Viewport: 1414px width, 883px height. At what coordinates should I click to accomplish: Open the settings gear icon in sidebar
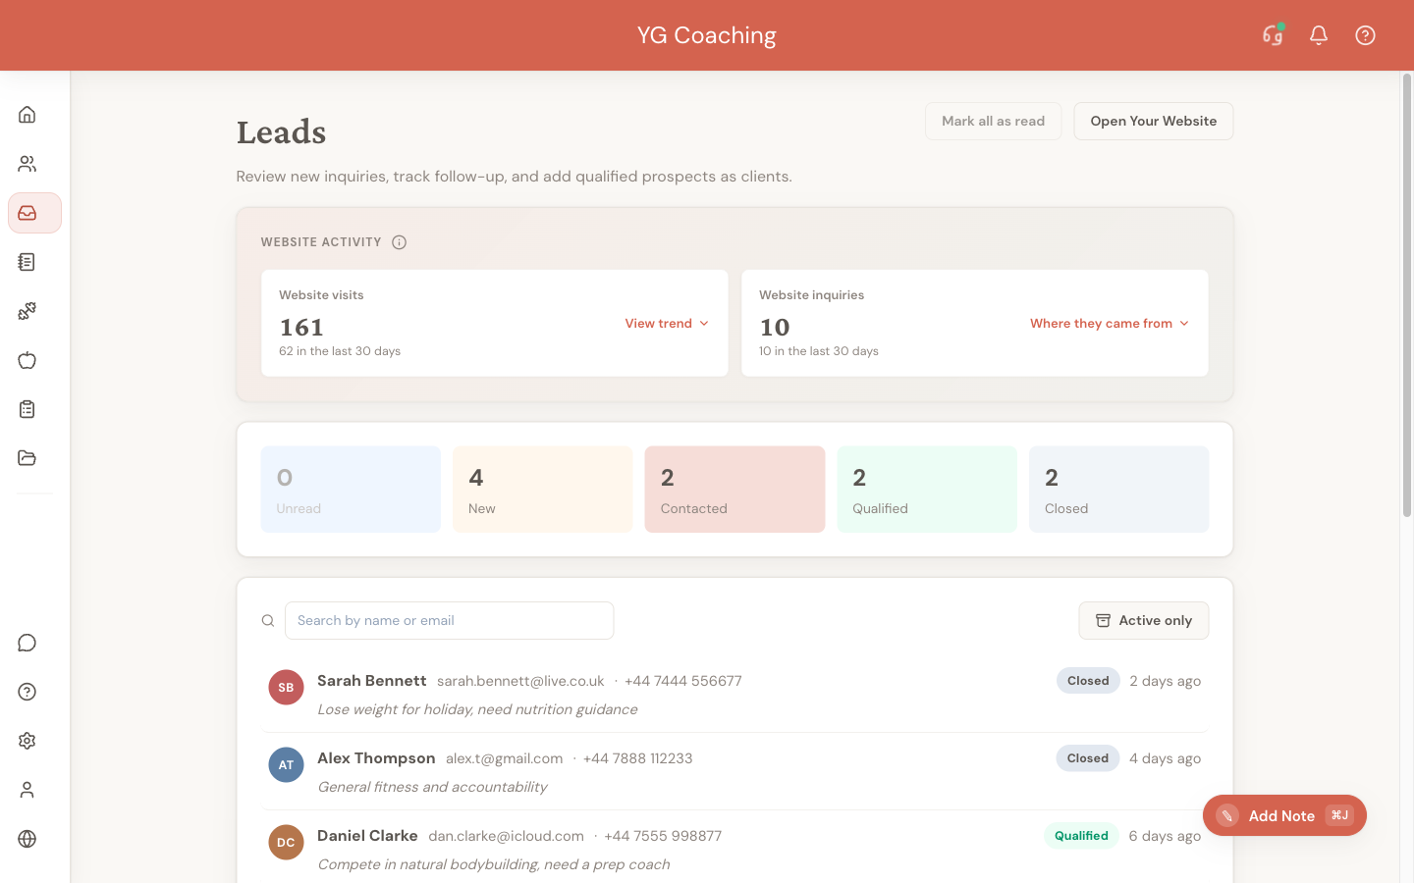point(27,741)
